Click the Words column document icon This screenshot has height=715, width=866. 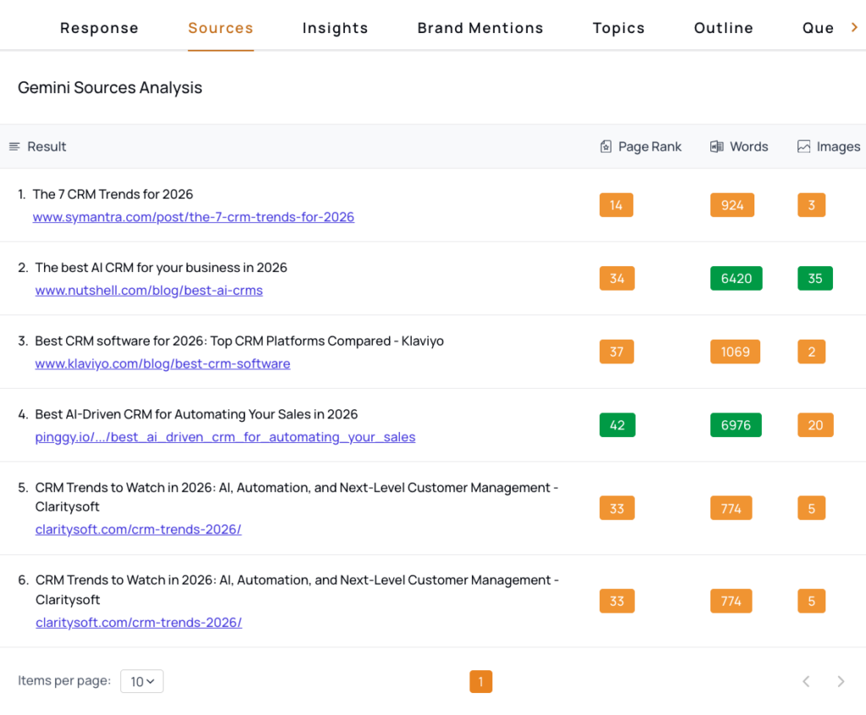point(717,147)
